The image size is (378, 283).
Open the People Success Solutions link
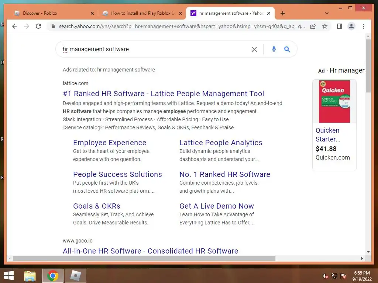[117, 174]
